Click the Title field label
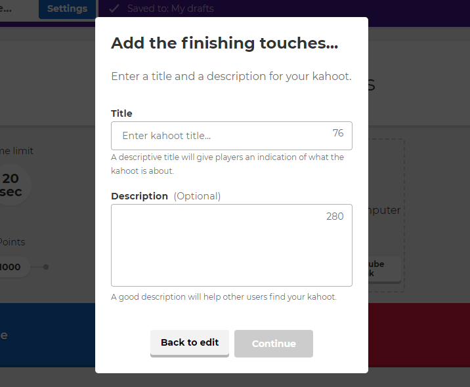The height and width of the screenshot is (387, 470). (121, 113)
